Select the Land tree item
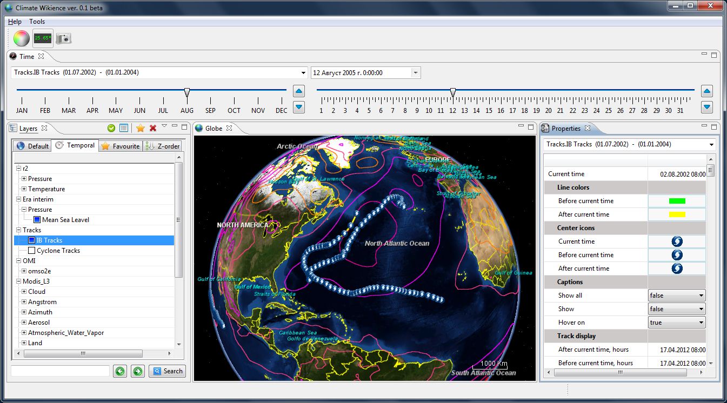The image size is (727, 403). pyautogui.click(x=35, y=343)
